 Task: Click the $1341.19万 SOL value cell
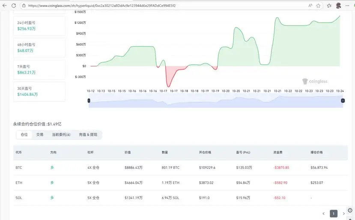134,198
